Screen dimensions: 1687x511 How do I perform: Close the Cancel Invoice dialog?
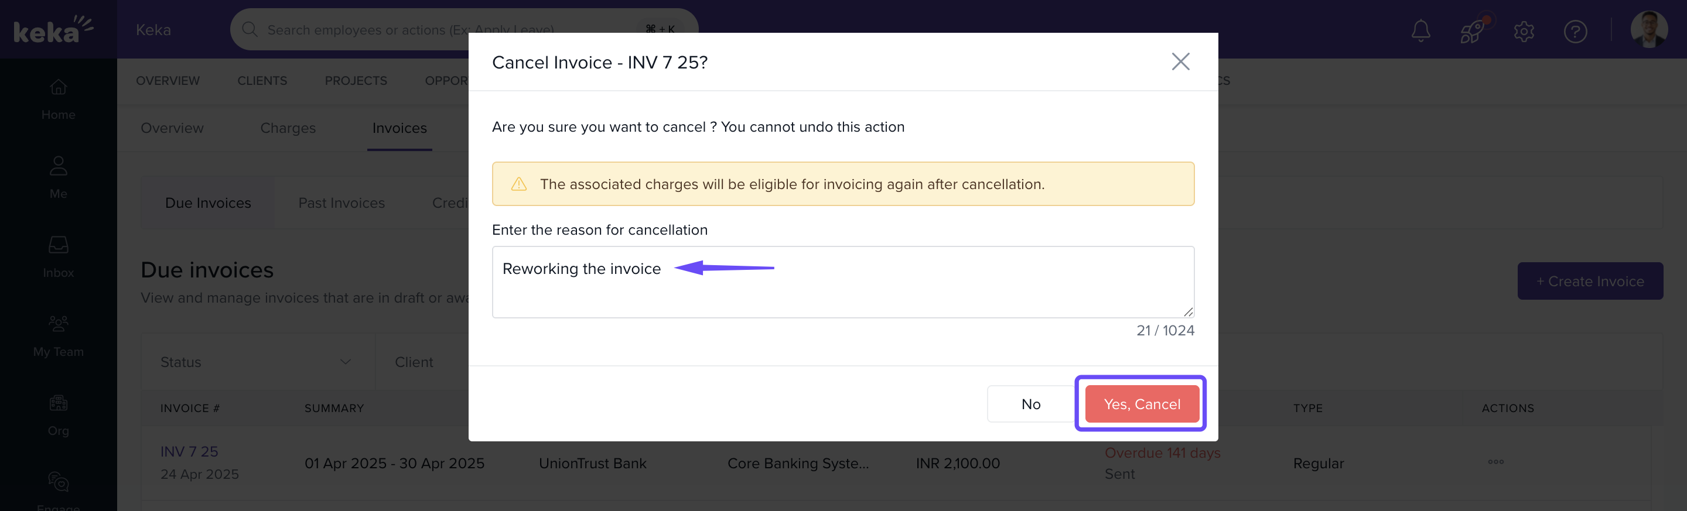[x=1180, y=61]
